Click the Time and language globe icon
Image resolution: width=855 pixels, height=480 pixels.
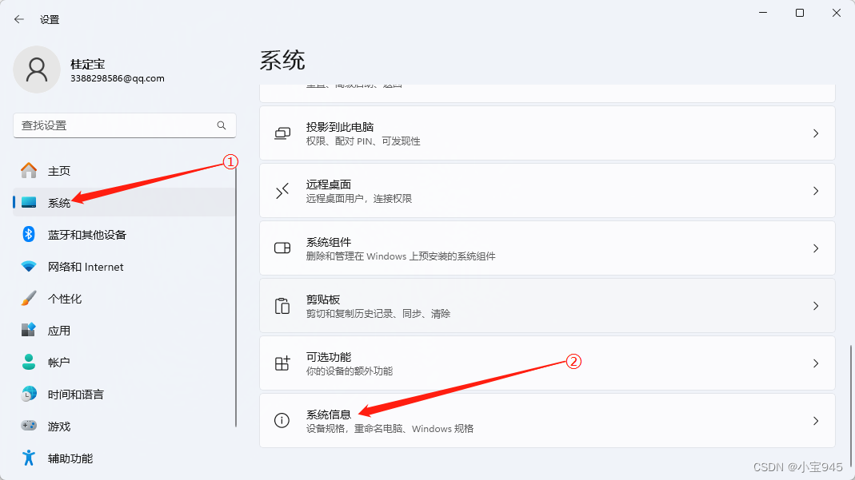[29, 394]
